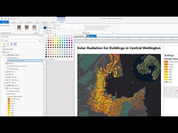
Task: Open the Insert ribbon tab
Action: (21, 22)
